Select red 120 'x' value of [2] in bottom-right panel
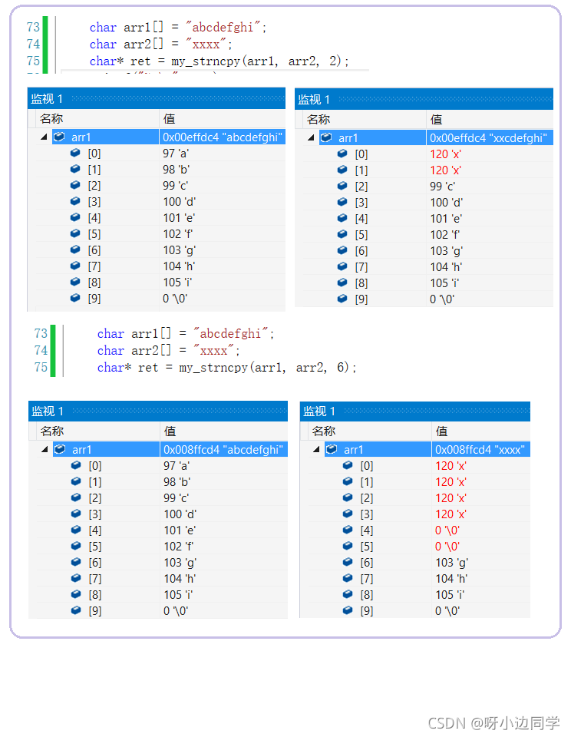 [451, 498]
